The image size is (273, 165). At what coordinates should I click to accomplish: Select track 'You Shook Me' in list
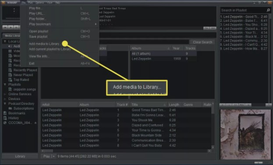pos(126,120)
